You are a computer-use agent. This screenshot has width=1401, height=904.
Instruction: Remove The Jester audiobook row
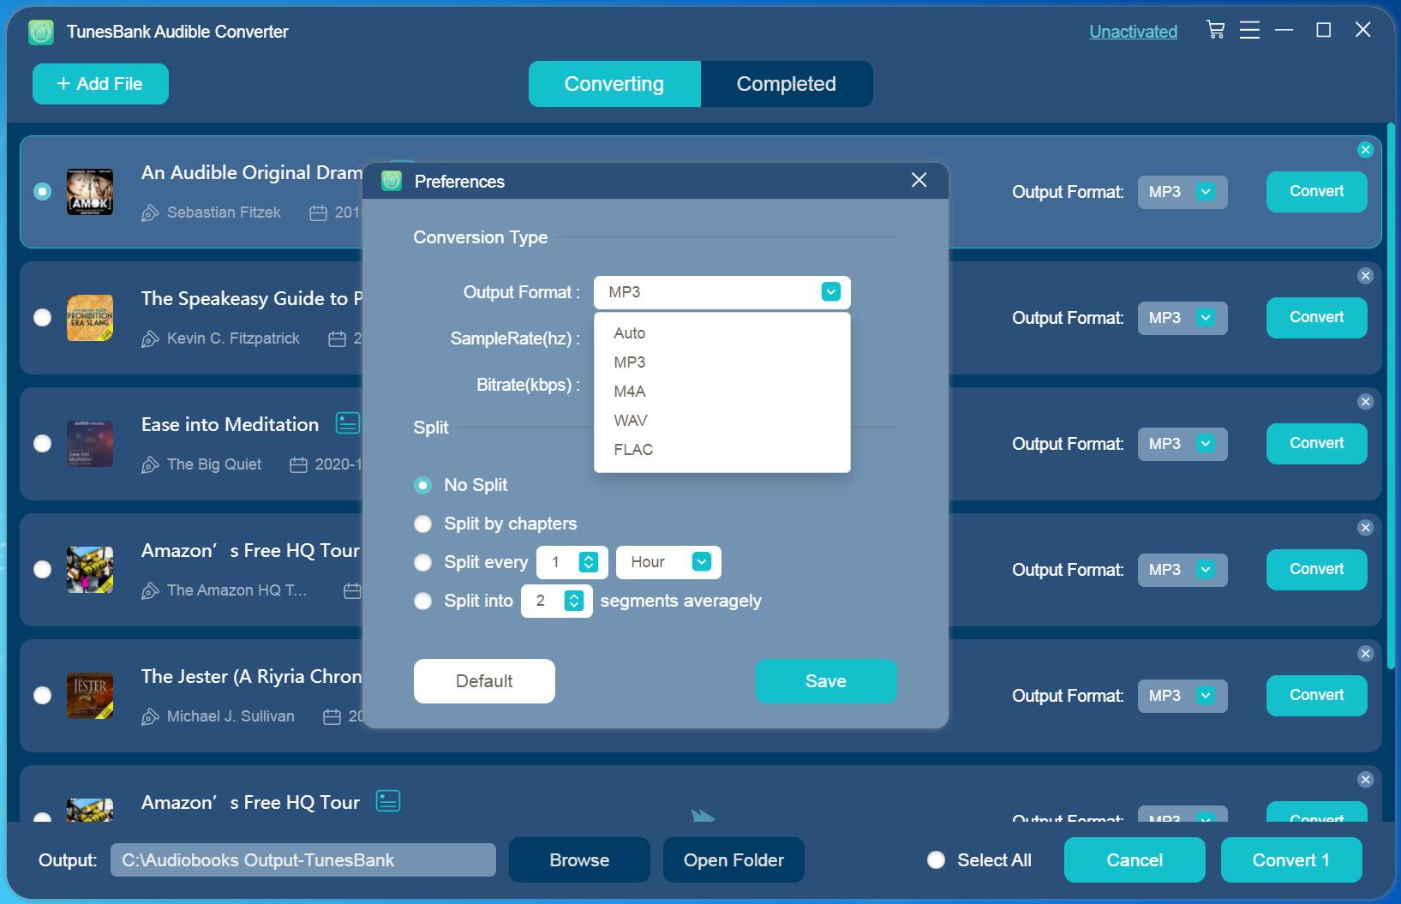(1366, 654)
